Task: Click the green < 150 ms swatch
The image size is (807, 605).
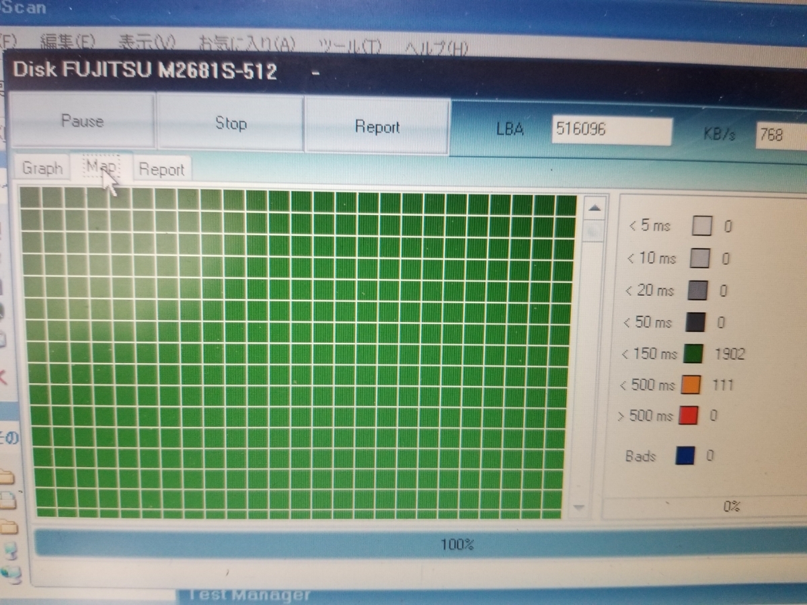Action: pos(693,353)
